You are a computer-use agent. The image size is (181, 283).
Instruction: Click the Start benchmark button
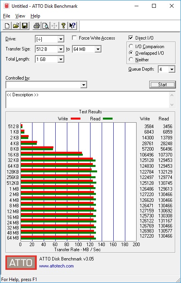pos(162,85)
